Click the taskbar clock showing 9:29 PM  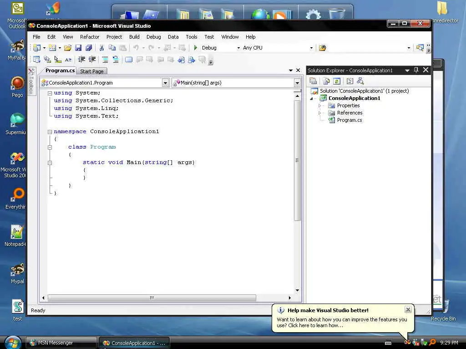click(449, 343)
